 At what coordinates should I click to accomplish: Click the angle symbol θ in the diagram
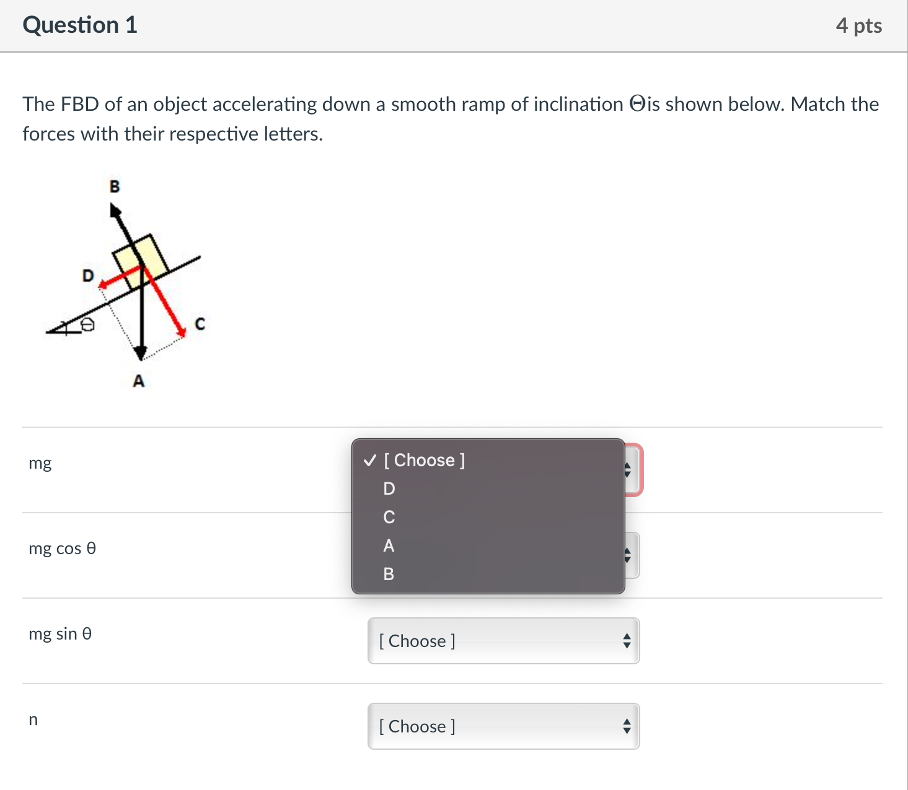click(87, 323)
